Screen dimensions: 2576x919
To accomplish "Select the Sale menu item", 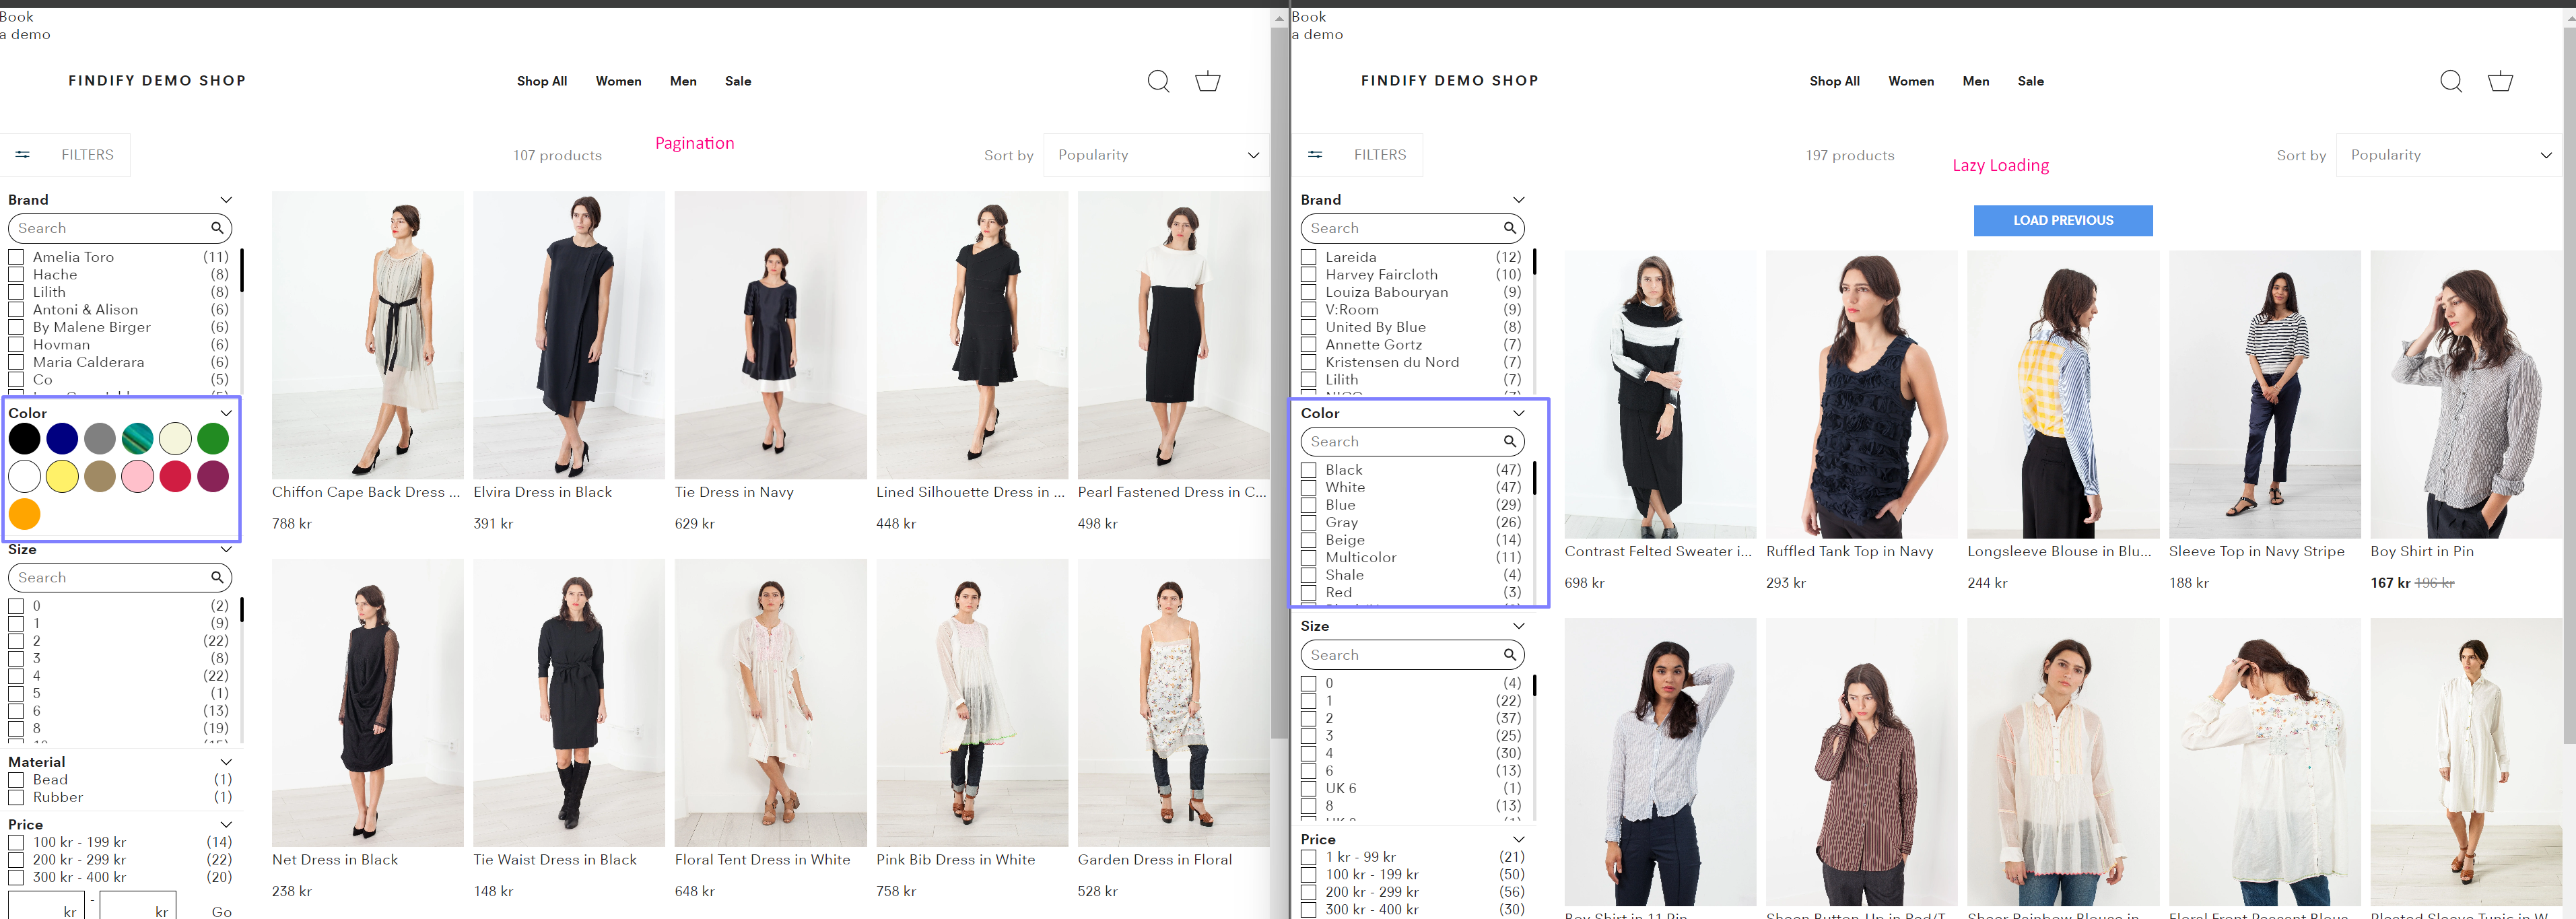I will click(738, 81).
